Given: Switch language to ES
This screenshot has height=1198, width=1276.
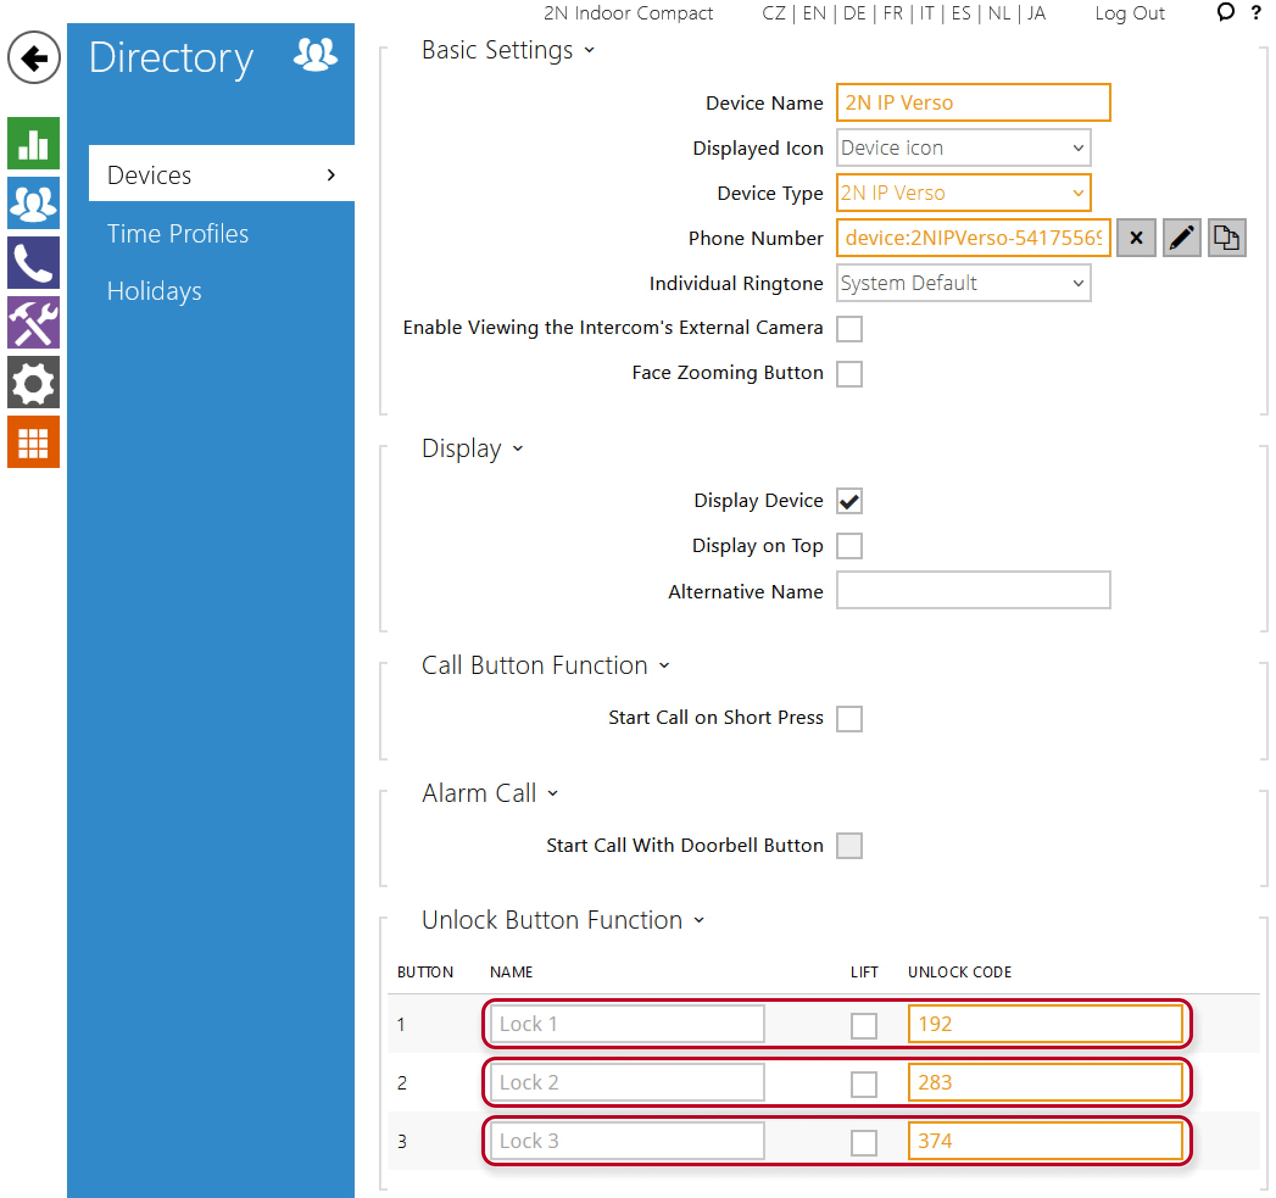Looking at the screenshot, I should tap(962, 13).
